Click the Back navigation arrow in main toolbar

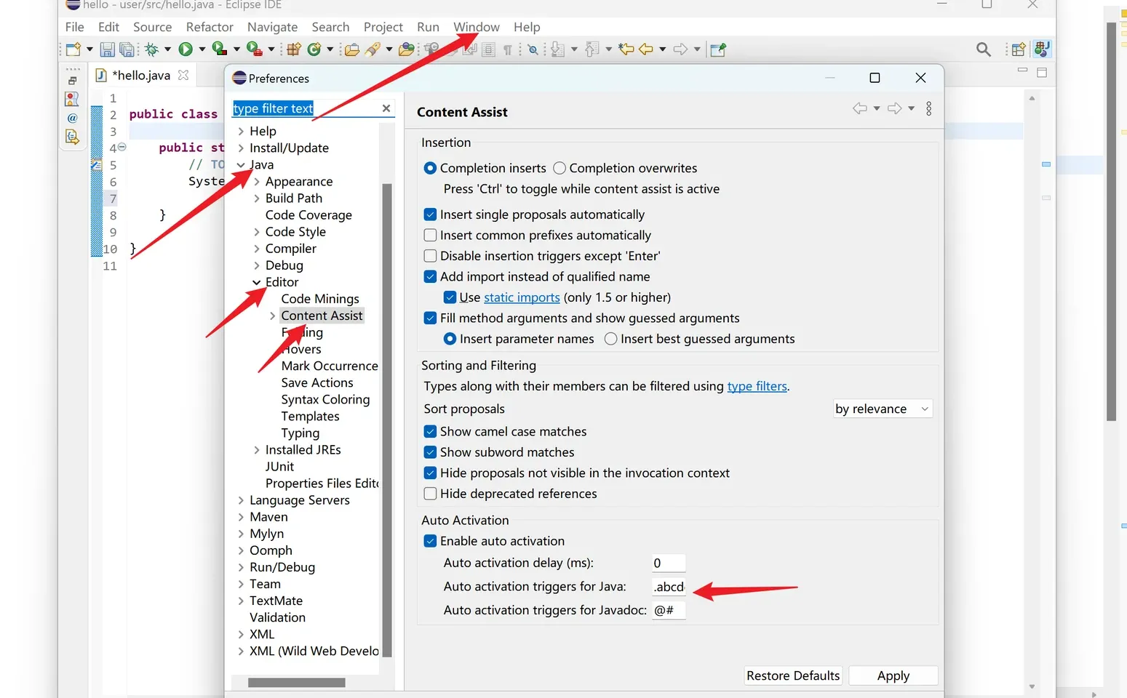pos(646,49)
